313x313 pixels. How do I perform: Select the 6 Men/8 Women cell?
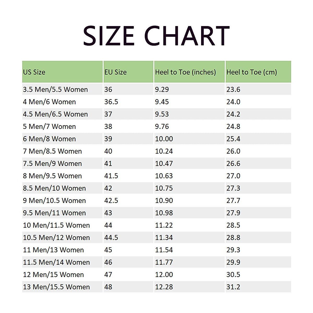[x=49, y=139]
